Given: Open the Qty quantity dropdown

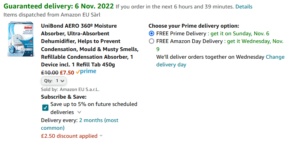Looking at the screenshot, I should click(x=53, y=81).
